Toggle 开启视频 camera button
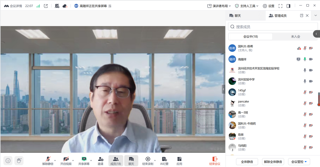This screenshot has height=167, width=320. tap(66, 159)
